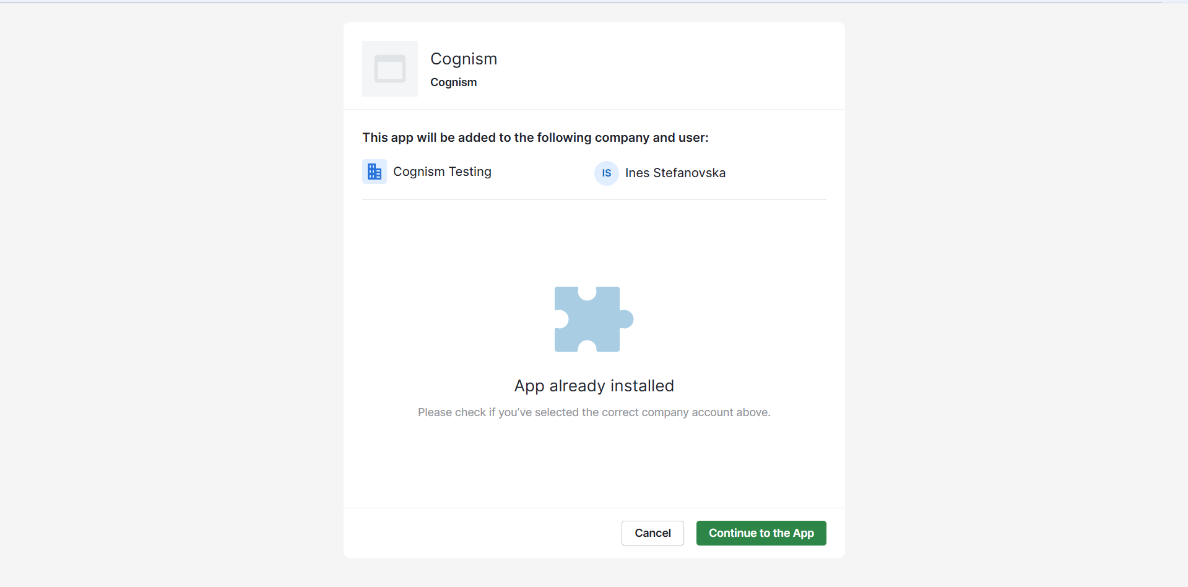1188x587 pixels.
Task: Click the IS user avatar circle
Action: click(x=606, y=173)
